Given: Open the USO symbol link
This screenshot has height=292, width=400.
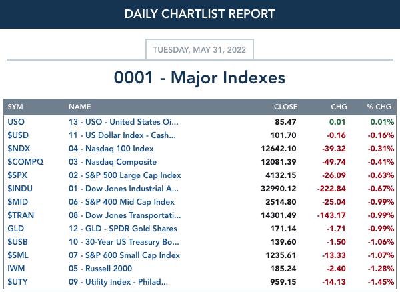Looking at the screenshot, I should (16, 122).
